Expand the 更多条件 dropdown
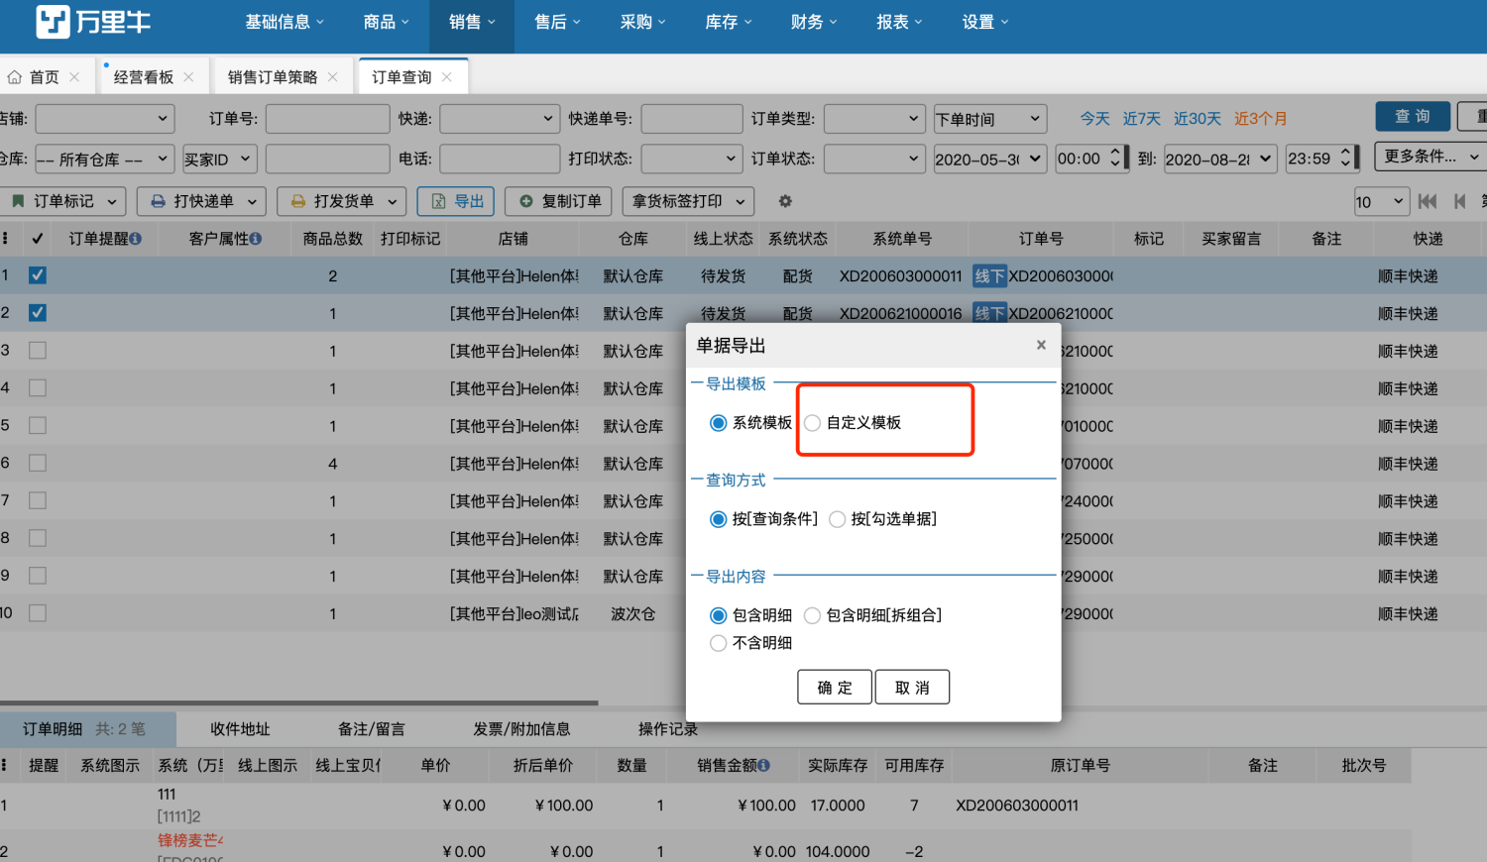 pos(1430,157)
